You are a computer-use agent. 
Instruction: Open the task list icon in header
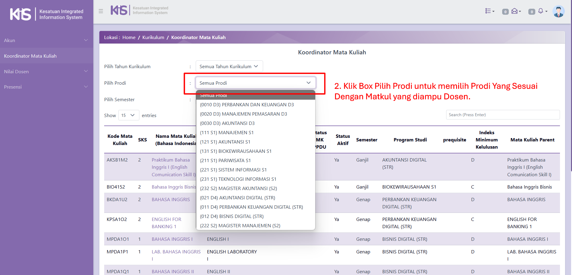click(490, 11)
